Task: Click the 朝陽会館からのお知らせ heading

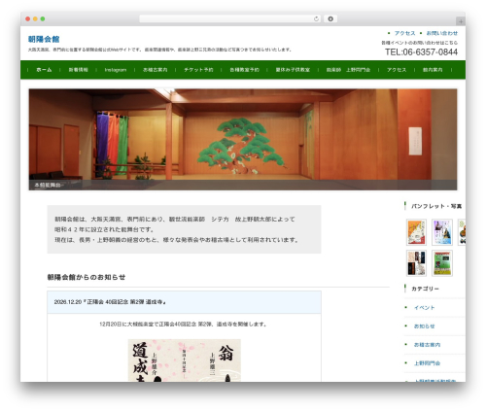Action: click(x=87, y=277)
